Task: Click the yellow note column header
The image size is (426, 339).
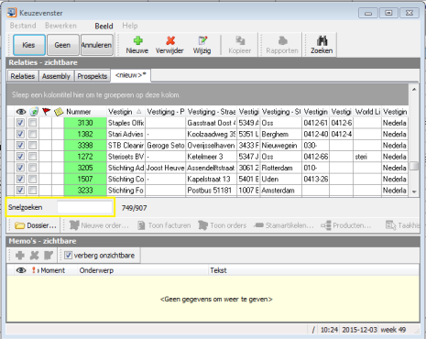Action: (x=59, y=112)
